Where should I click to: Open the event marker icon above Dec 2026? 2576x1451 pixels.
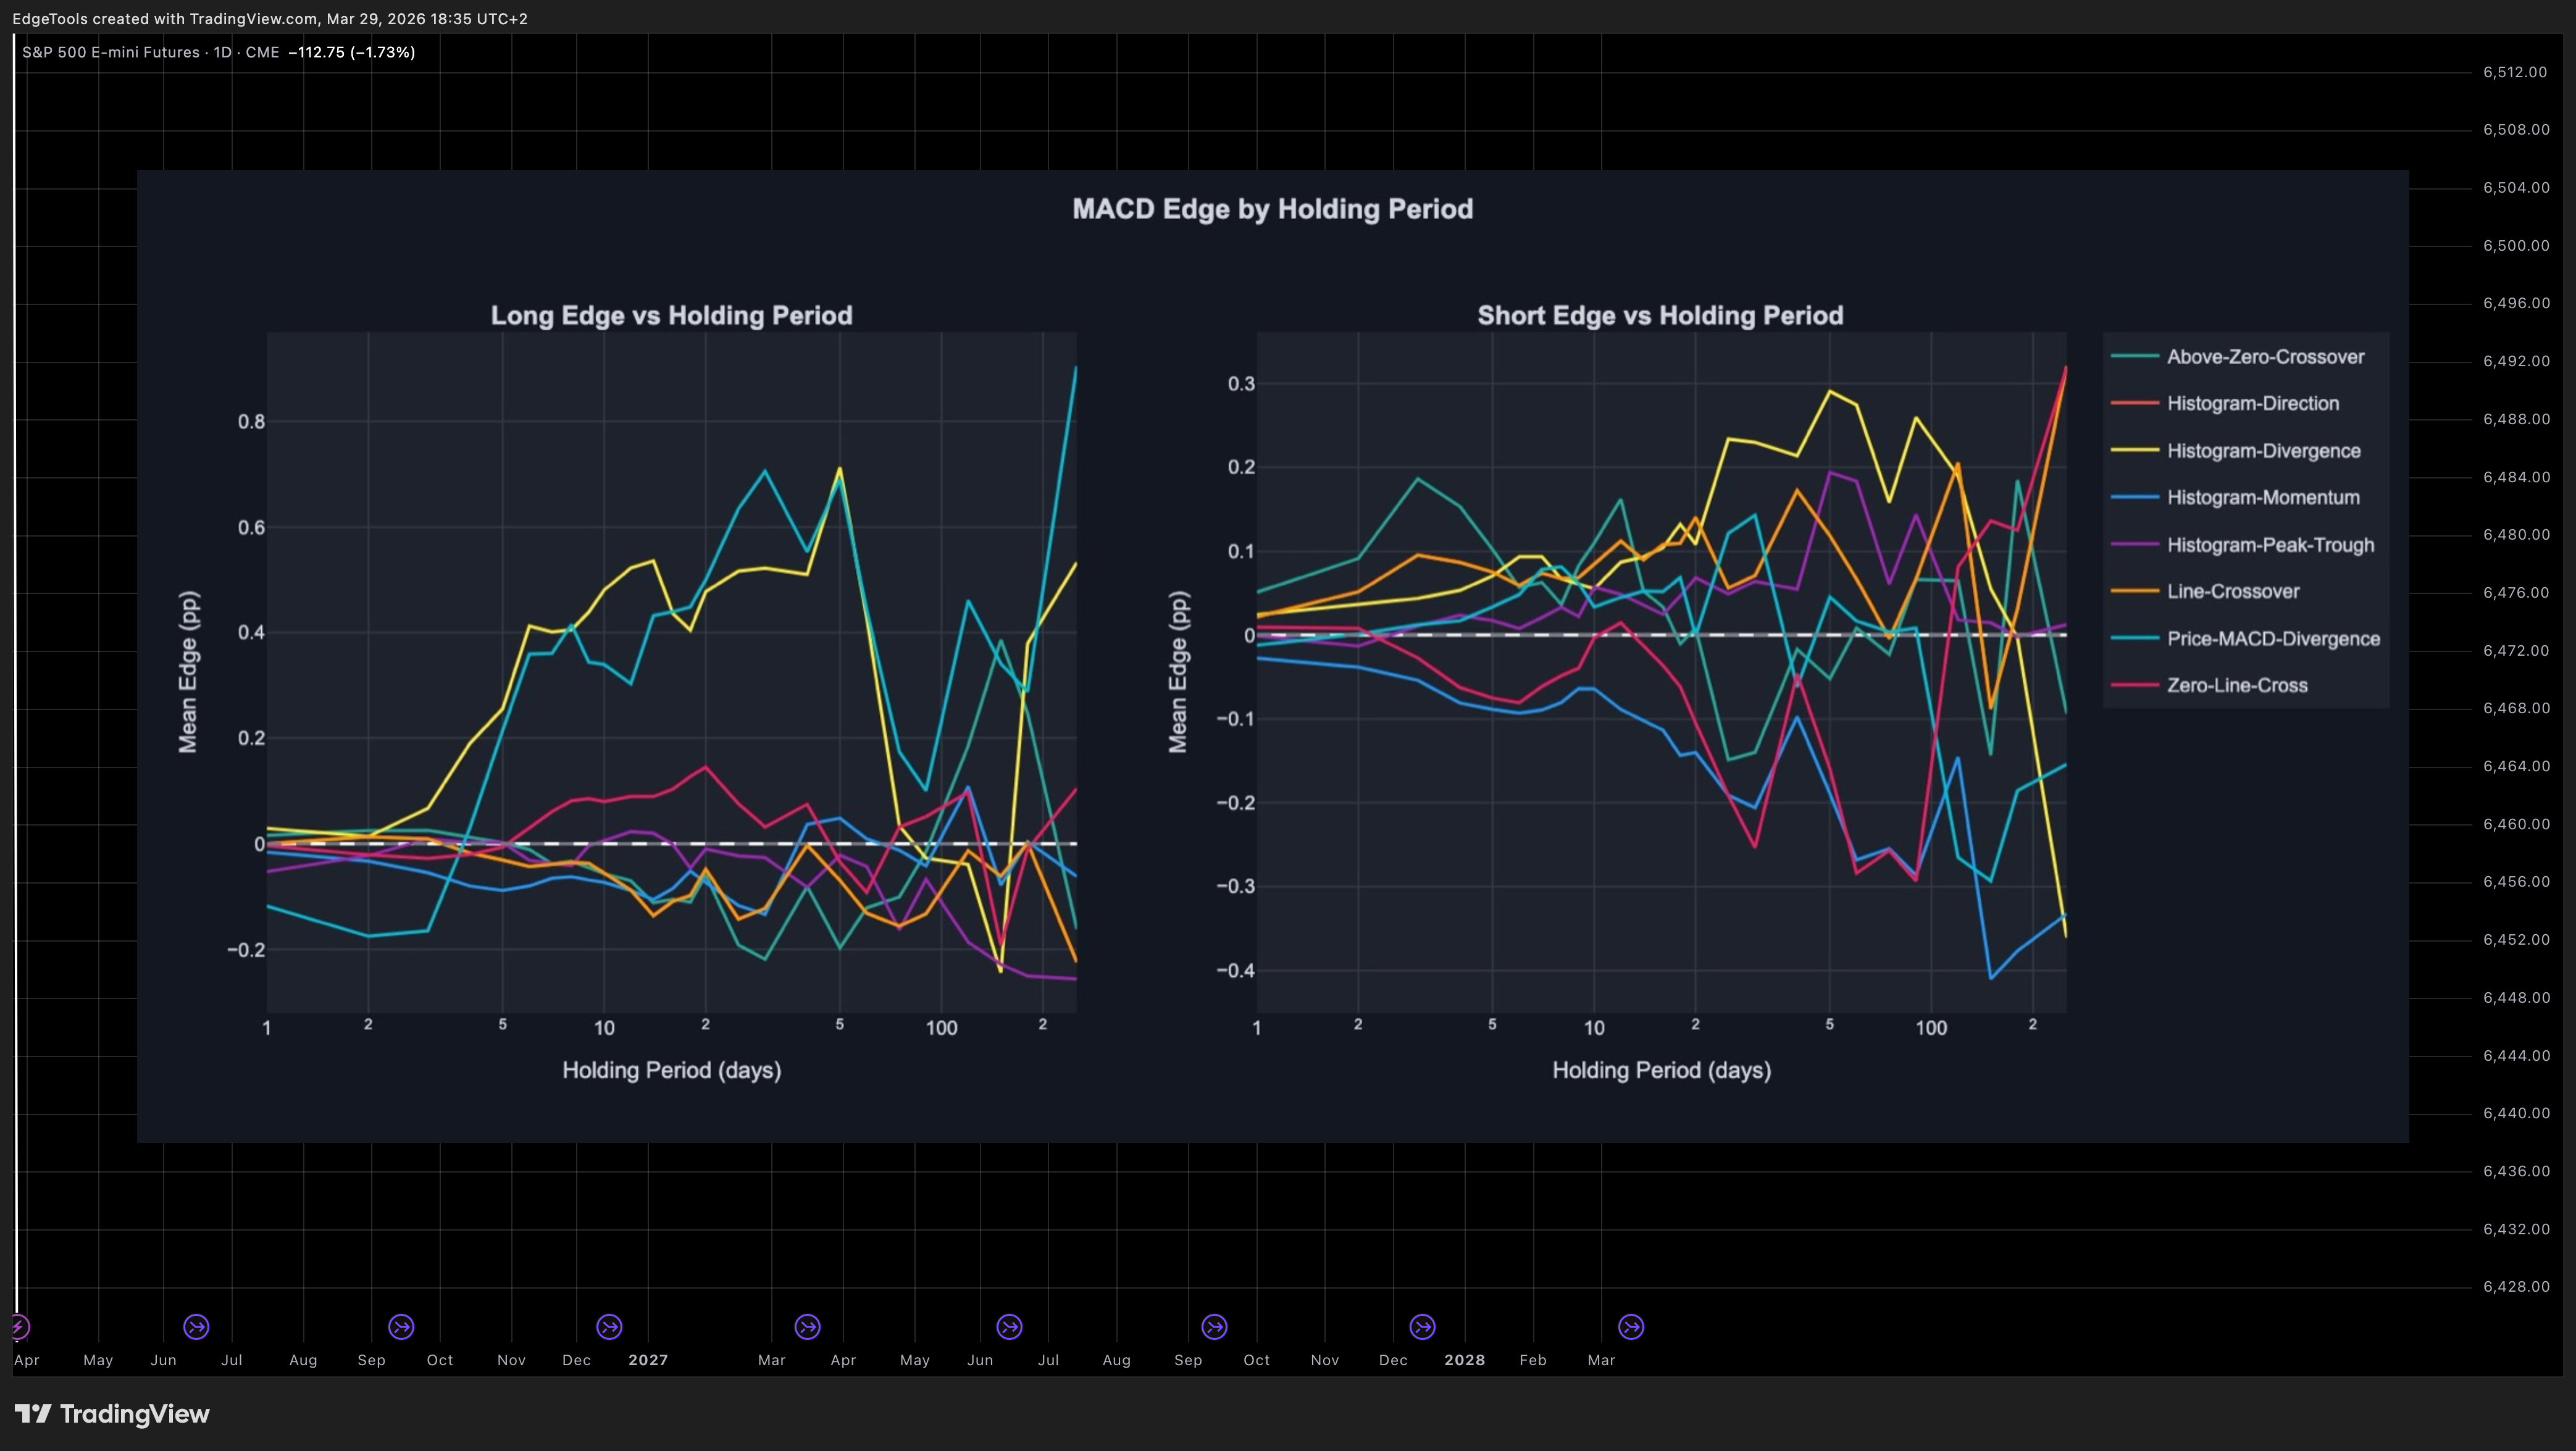coord(609,1327)
